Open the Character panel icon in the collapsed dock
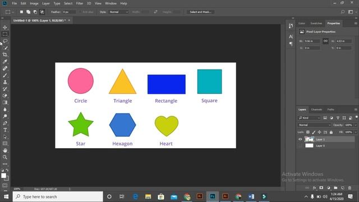Screen dimensions: 359x202 (291, 36)
